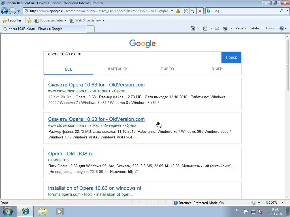The height and width of the screenshot is (217, 290).
Task: Click inside the Bing search box
Action: [244, 11]
